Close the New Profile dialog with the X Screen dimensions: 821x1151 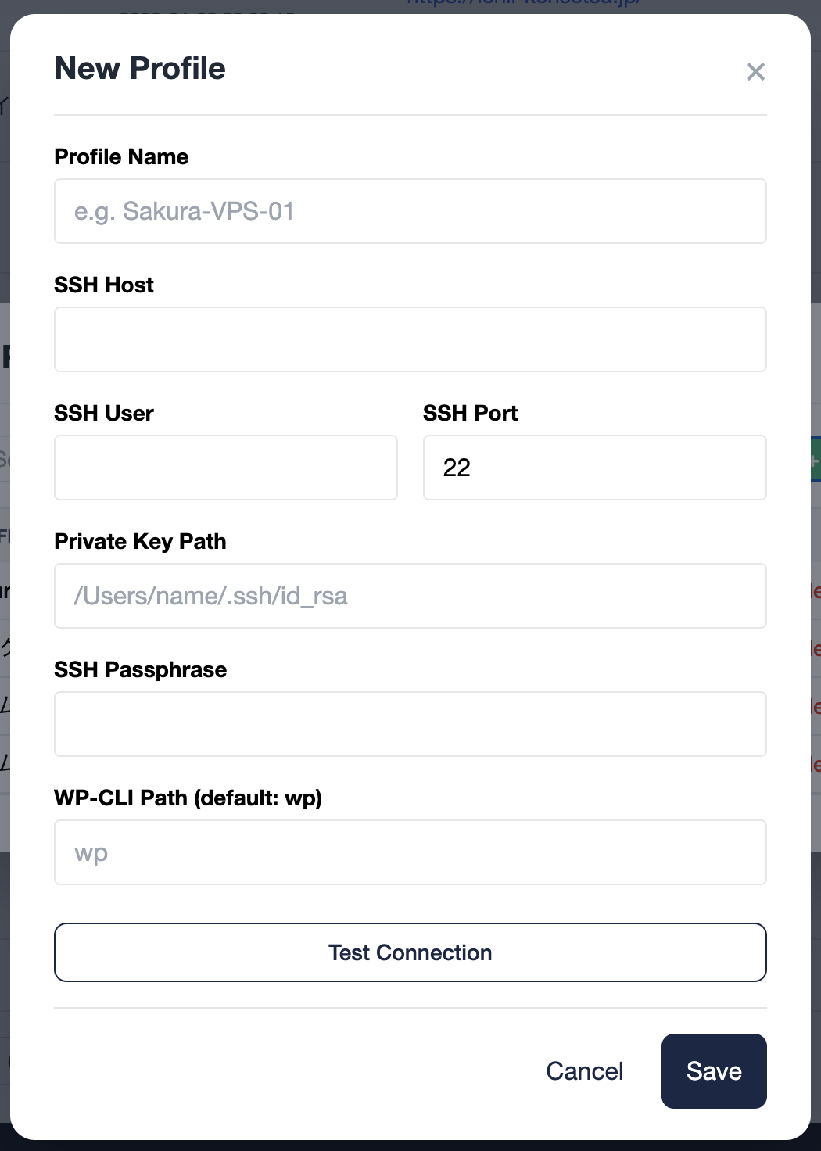point(755,72)
